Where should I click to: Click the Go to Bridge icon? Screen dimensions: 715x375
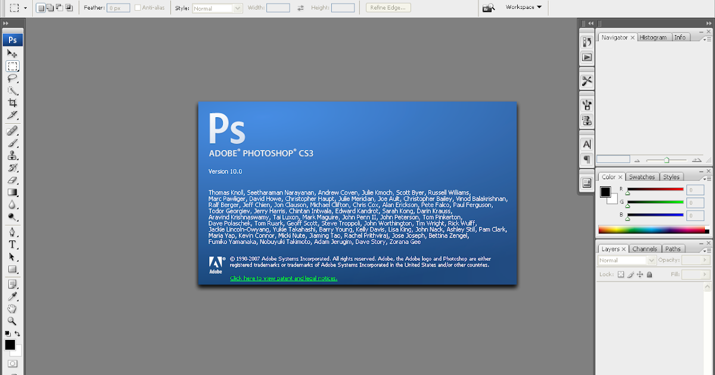(x=489, y=8)
